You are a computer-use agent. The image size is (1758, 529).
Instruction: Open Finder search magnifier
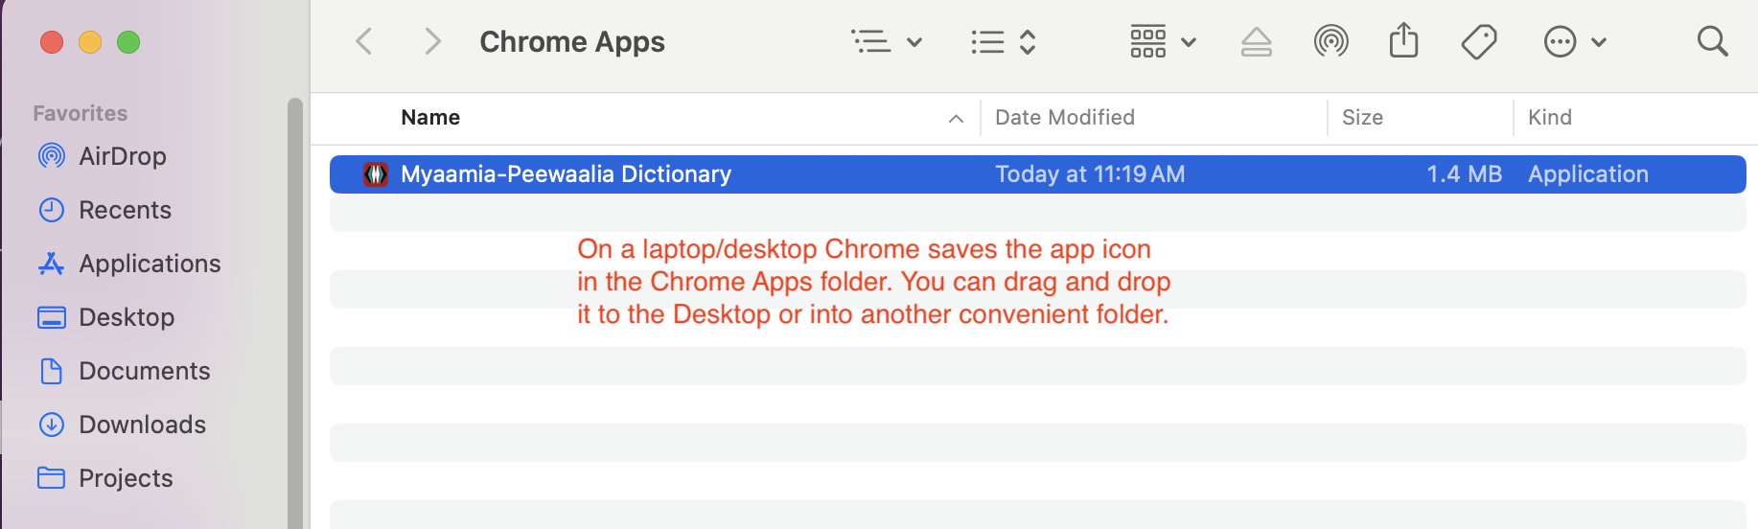tap(1712, 41)
